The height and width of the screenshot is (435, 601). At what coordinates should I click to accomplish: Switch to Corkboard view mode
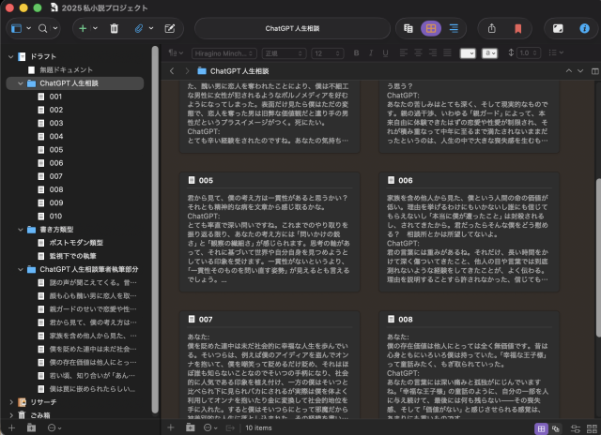[x=430, y=29]
